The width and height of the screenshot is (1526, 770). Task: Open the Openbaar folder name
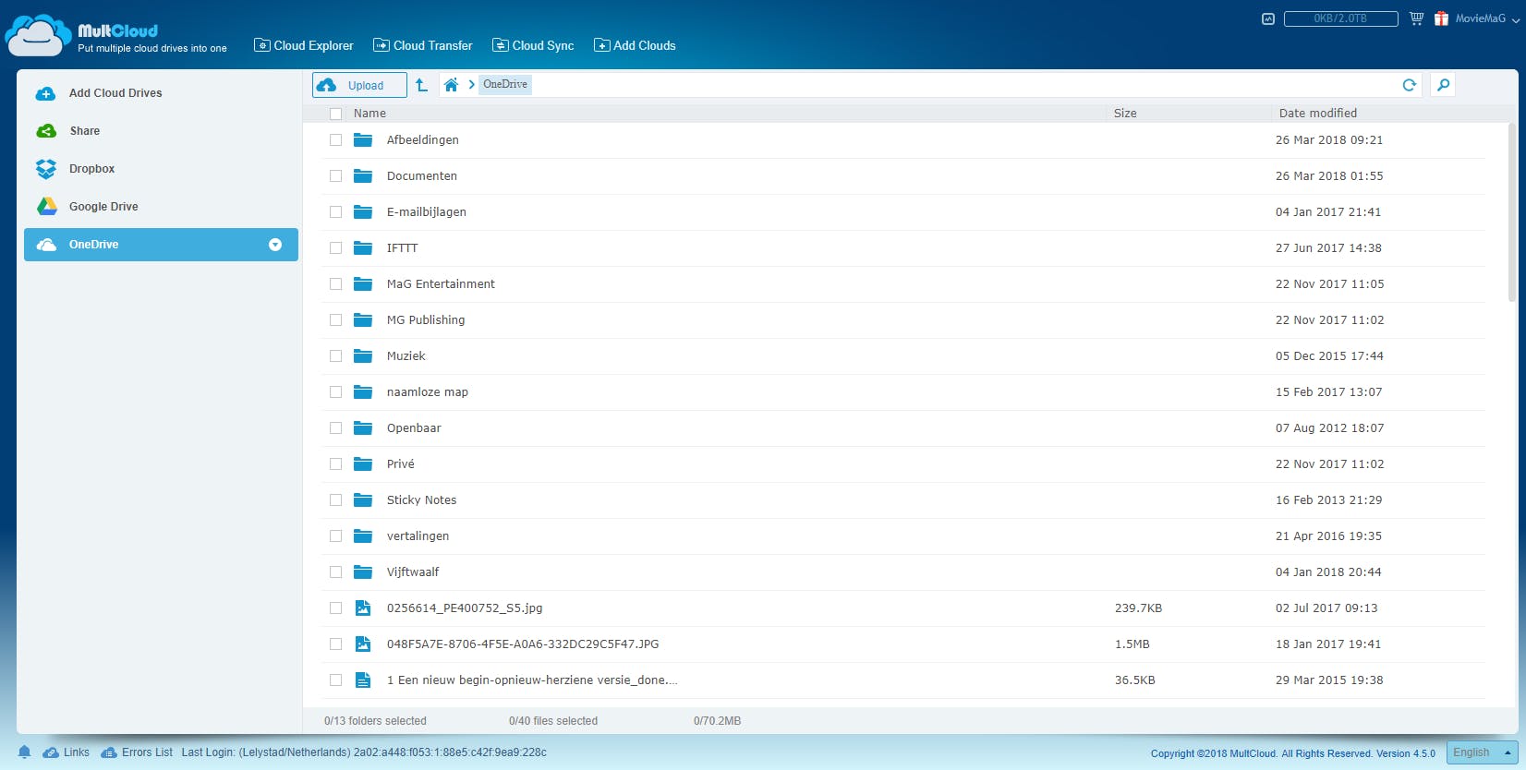tap(414, 428)
